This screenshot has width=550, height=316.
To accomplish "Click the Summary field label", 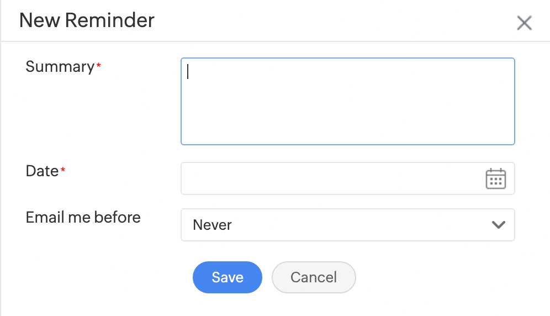I will point(60,67).
